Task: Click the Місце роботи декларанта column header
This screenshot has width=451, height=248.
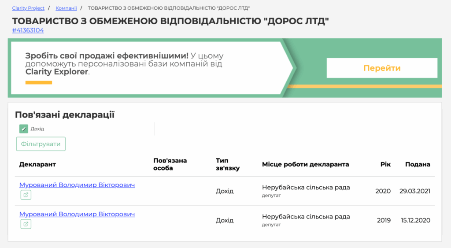Action: click(305, 164)
